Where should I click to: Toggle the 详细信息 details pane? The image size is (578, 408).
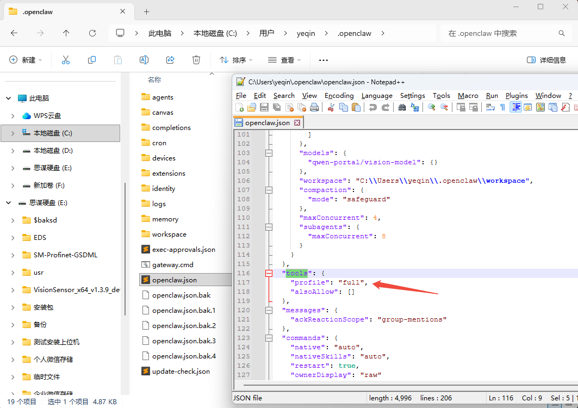546,60
